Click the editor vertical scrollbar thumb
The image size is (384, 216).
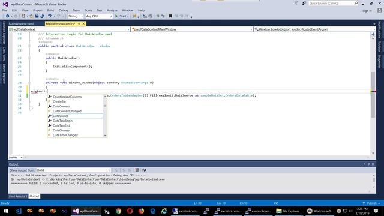pos(373,95)
